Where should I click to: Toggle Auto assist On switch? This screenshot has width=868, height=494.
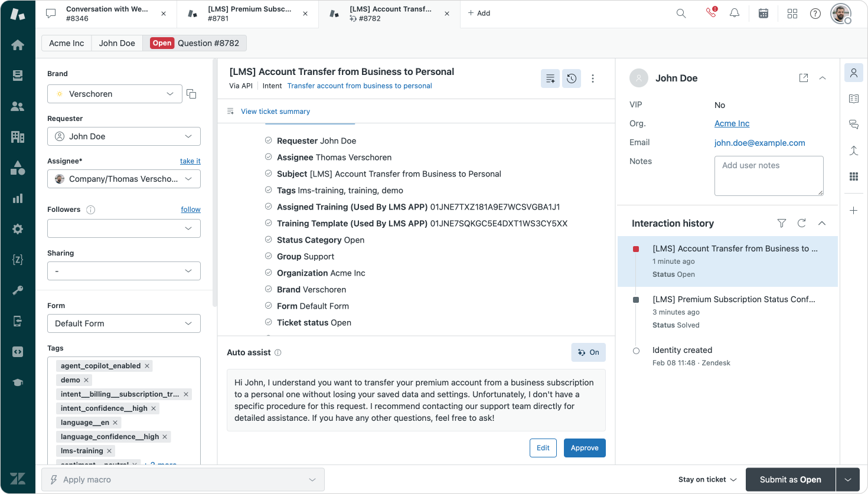point(589,352)
